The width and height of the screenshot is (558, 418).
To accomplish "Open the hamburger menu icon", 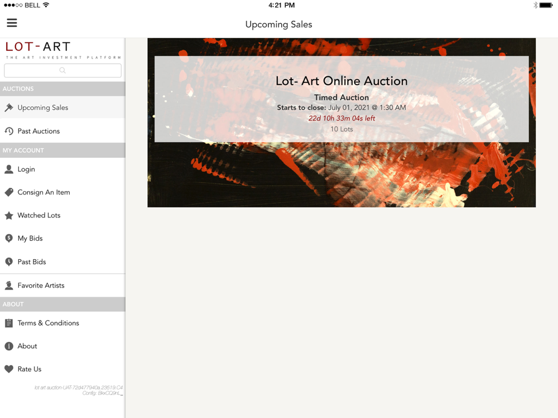I will (12, 23).
